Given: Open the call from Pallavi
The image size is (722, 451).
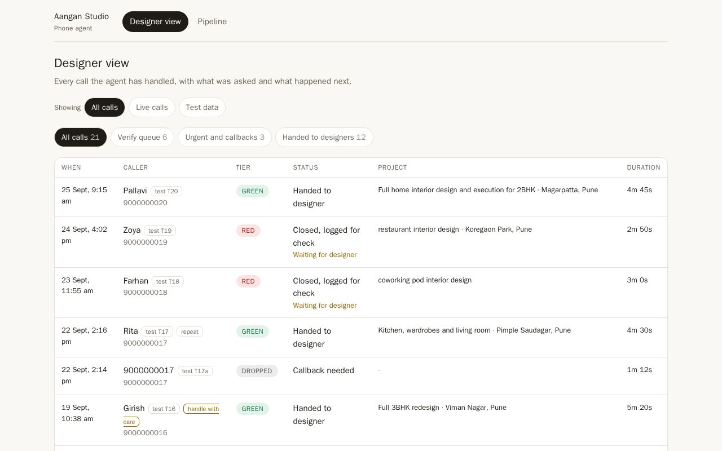Looking at the screenshot, I should pos(361,197).
